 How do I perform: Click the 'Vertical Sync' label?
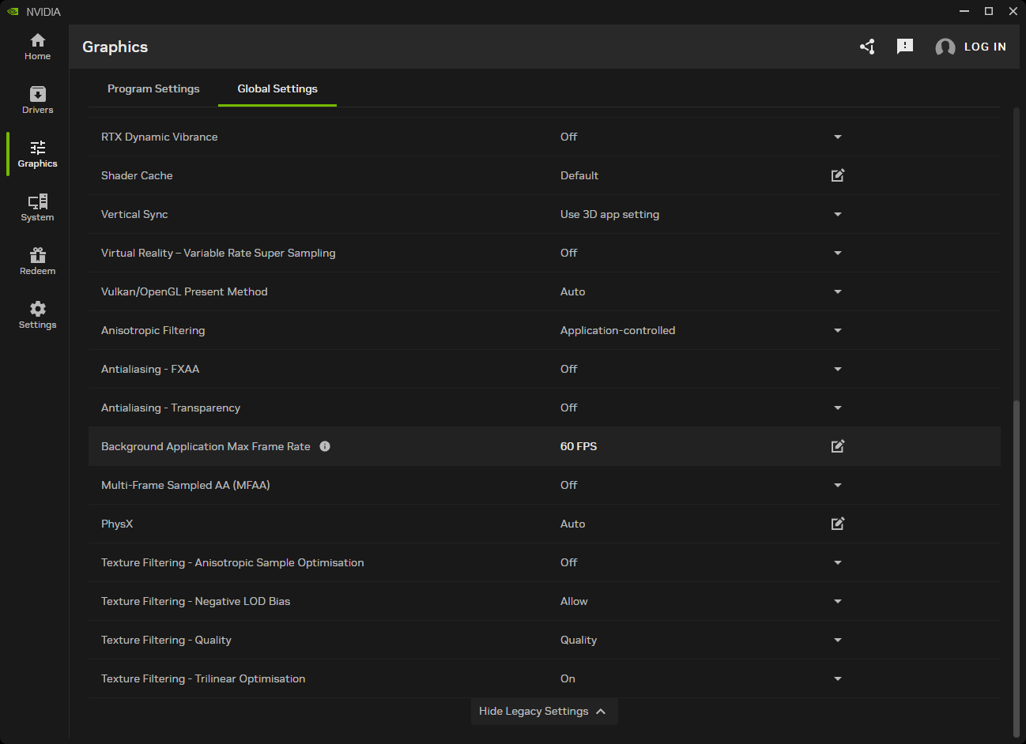tap(134, 214)
